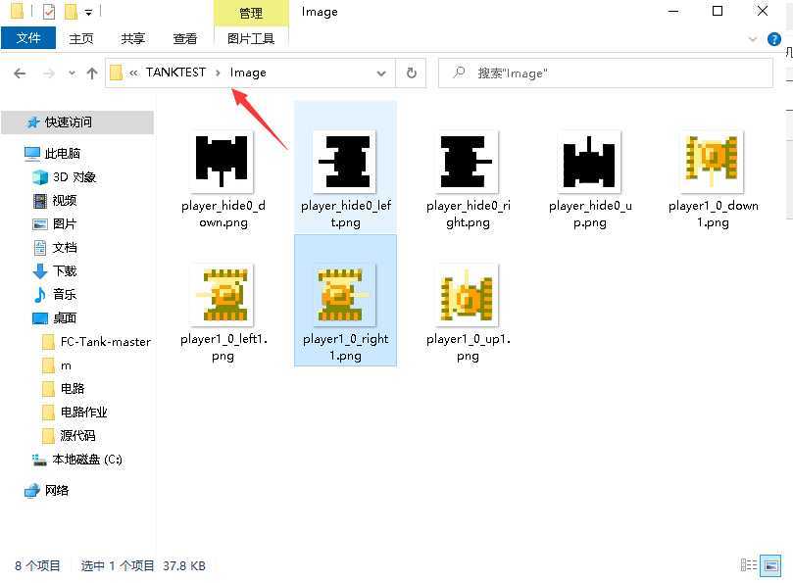The height and width of the screenshot is (583, 793).
Task: Open 源代码 folder in sidebar
Action: [77, 435]
